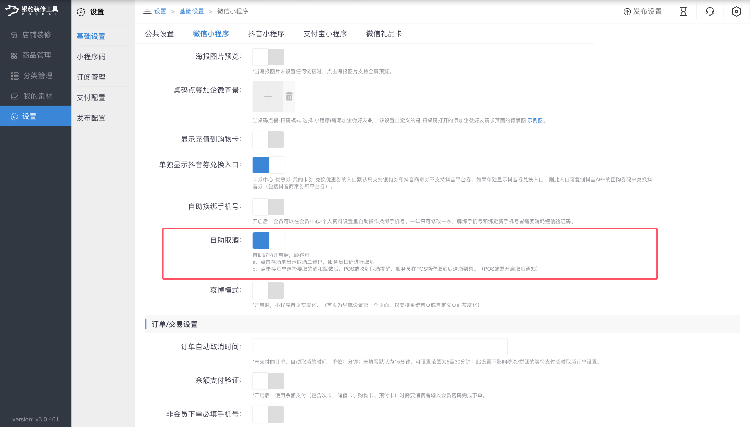Click the 订单自动取消时间 input field

pos(380,347)
